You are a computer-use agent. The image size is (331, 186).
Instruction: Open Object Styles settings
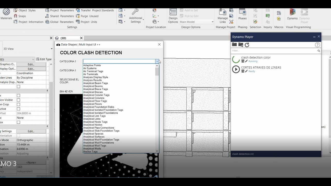[24, 10]
